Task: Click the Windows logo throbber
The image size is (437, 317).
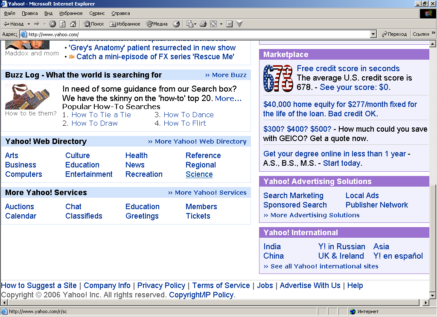Action: point(428,13)
